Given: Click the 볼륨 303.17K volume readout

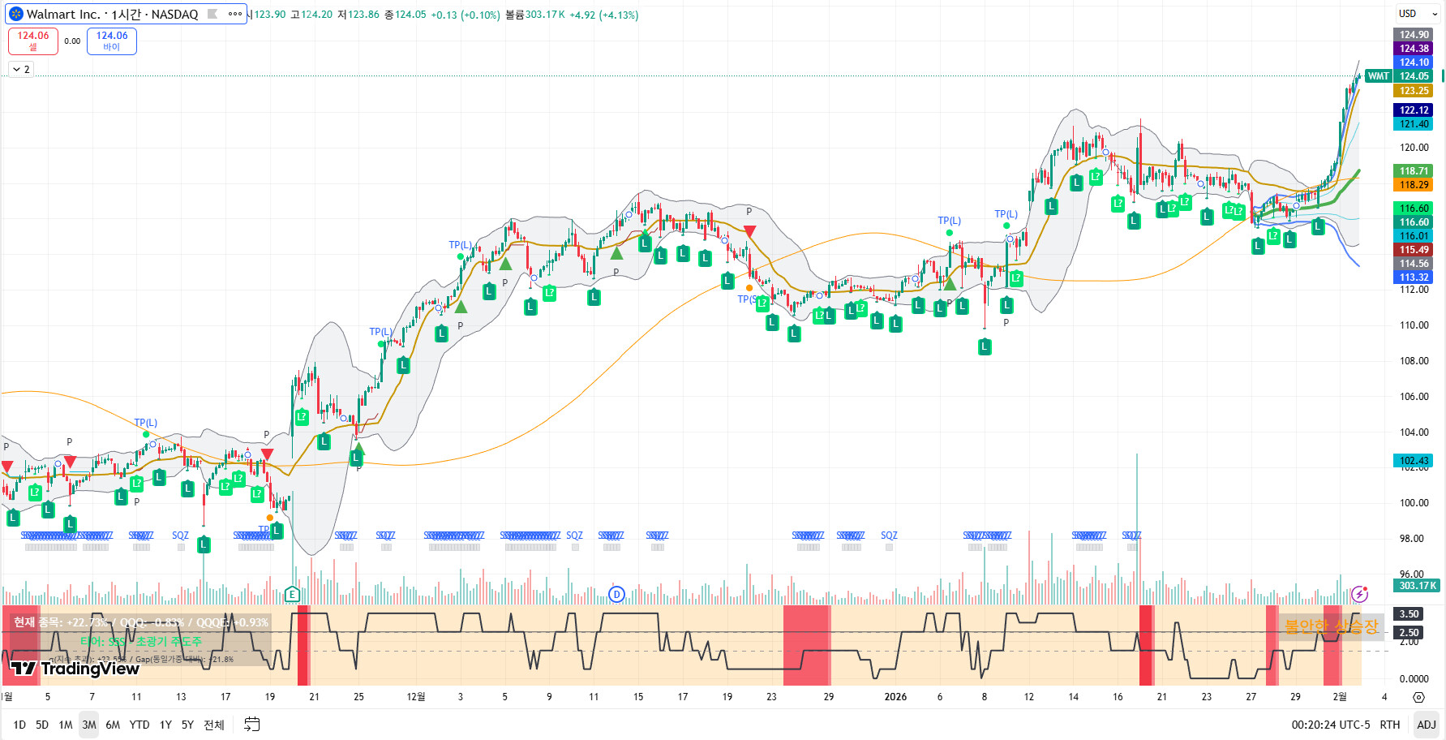Looking at the screenshot, I should pyautogui.click(x=535, y=15).
